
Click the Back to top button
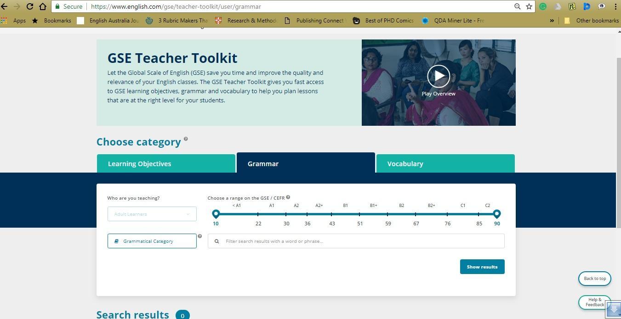(x=594, y=279)
